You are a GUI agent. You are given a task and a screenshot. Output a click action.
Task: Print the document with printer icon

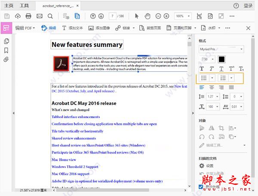coord(28,16)
